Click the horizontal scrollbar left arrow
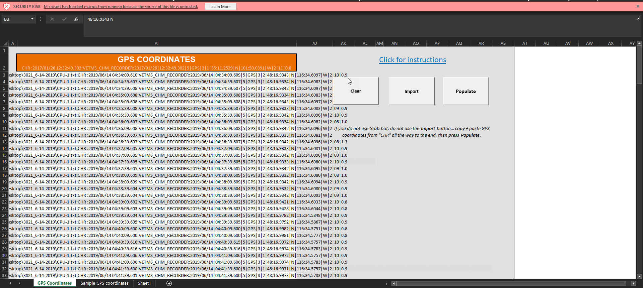643x288 pixels. (x=394, y=283)
